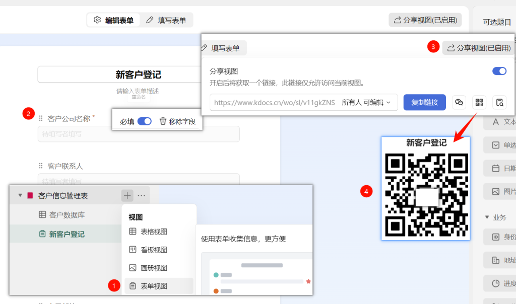Click 请输入表单描述 description field
Image resolution: width=516 pixels, height=304 pixels.
pyautogui.click(x=137, y=91)
